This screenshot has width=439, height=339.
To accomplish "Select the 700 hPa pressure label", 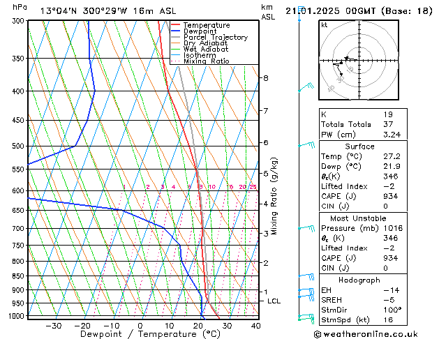I will (x=20, y=229).
